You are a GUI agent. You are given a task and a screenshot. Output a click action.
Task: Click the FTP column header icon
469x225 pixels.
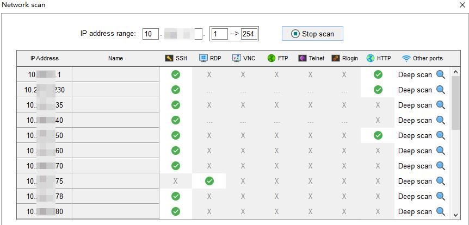(x=271, y=58)
